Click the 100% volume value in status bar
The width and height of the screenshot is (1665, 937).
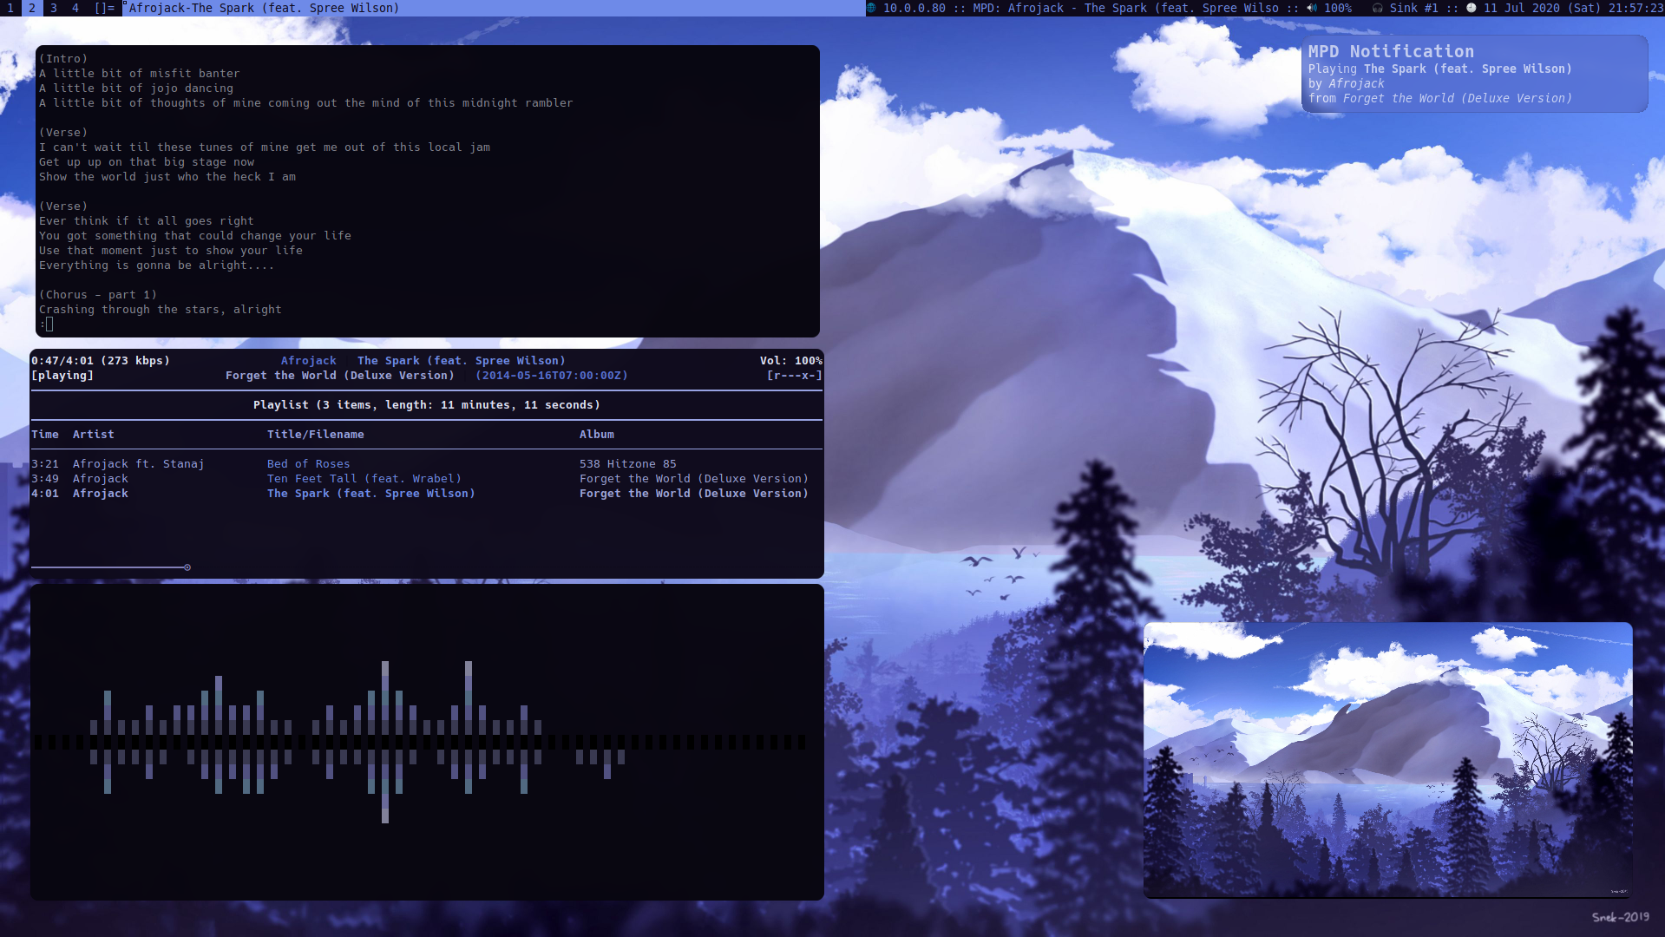[1338, 8]
